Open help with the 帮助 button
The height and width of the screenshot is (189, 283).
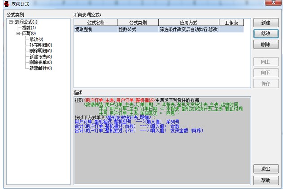coord(265,180)
